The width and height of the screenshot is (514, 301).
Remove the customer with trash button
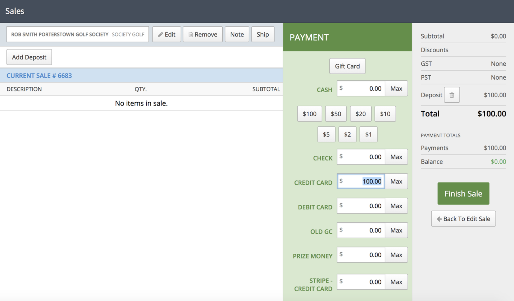tap(203, 34)
